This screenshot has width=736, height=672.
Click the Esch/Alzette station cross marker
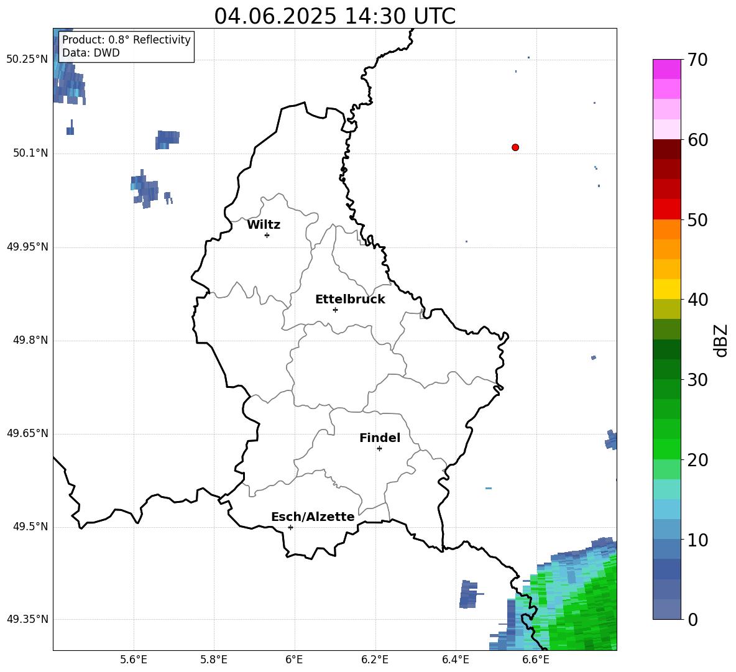tap(290, 527)
